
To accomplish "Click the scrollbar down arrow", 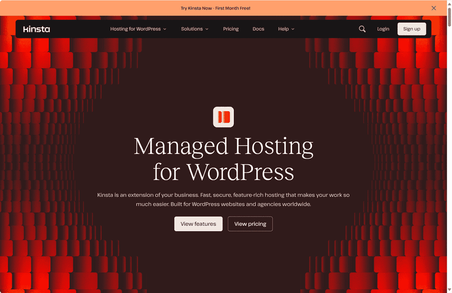I will 449,290.
